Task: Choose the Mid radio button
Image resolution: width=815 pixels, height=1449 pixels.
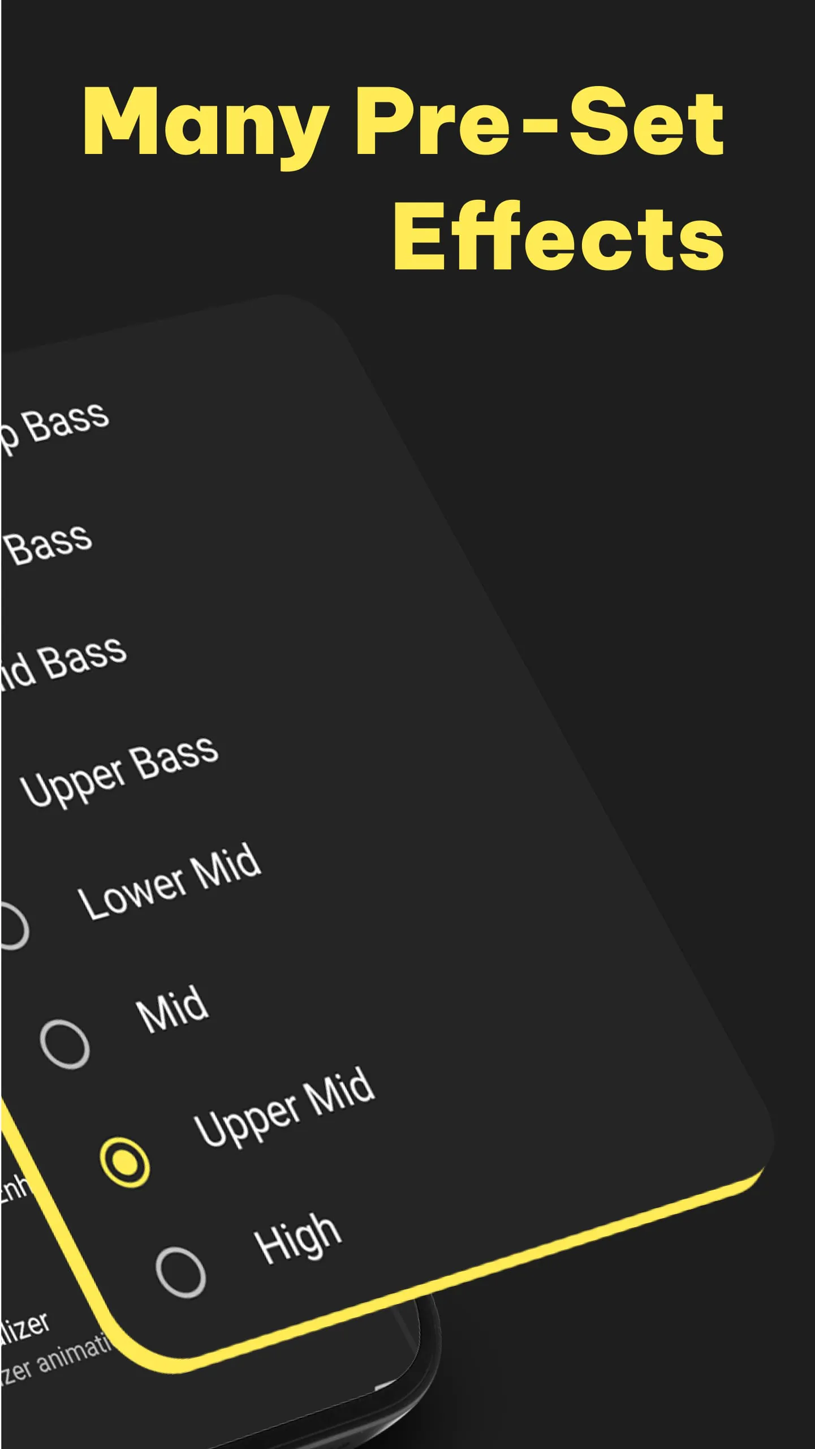Action: tap(64, 1044)
